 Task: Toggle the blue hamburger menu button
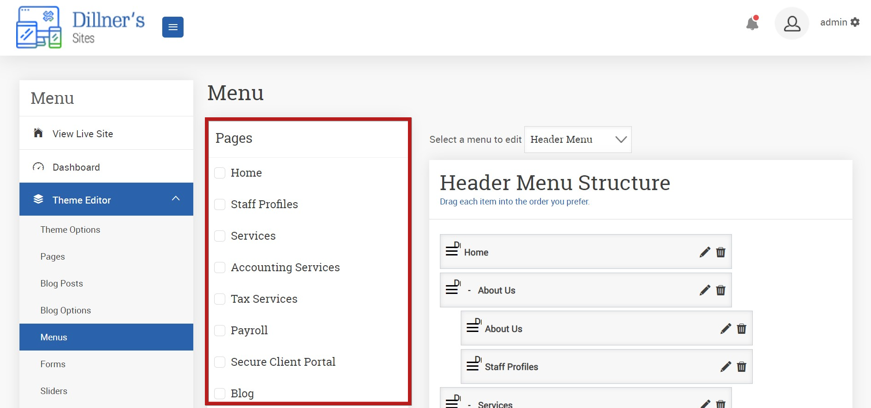tap(173, 27)
